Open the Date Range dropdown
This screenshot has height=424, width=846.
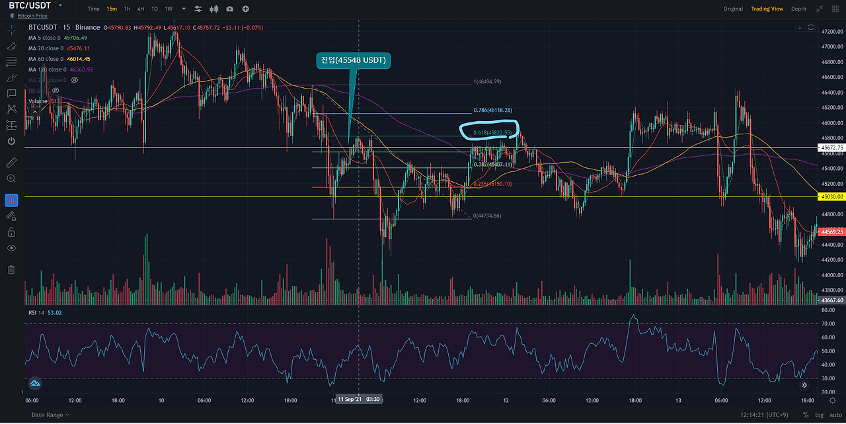click(x=50, y=415)
